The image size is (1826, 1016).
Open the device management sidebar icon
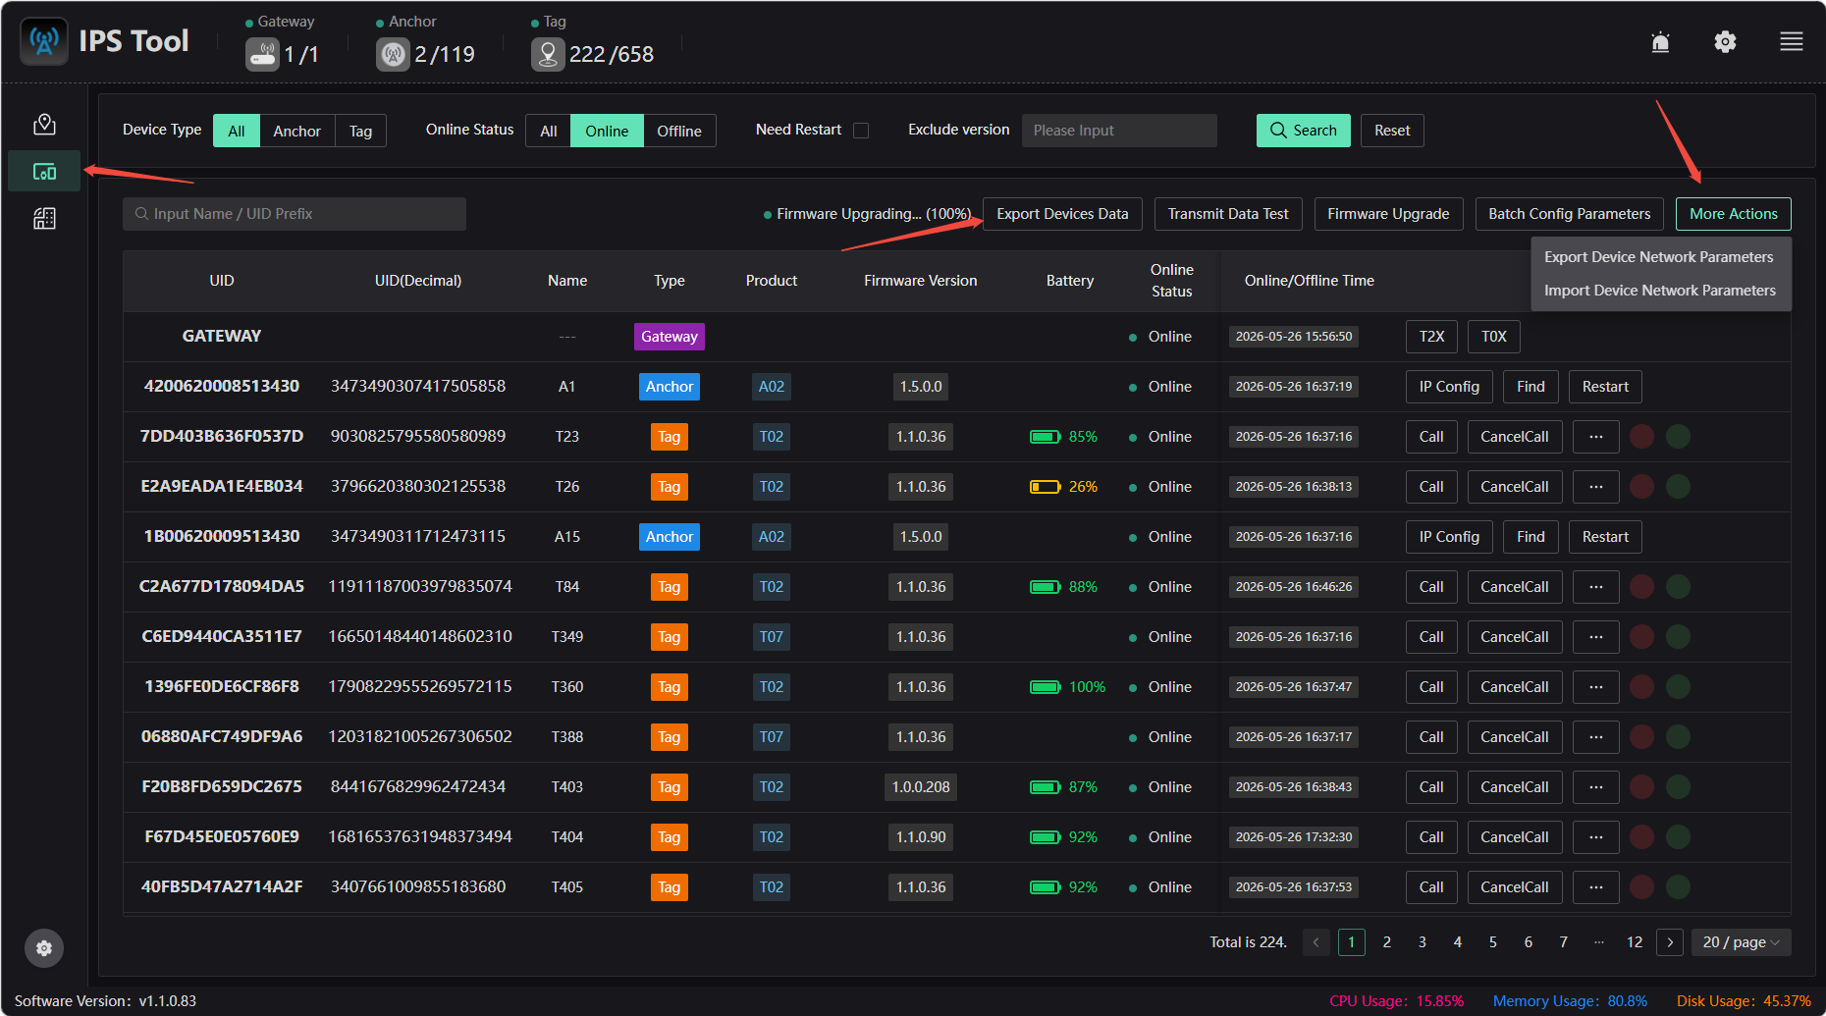tap(44, 172)
